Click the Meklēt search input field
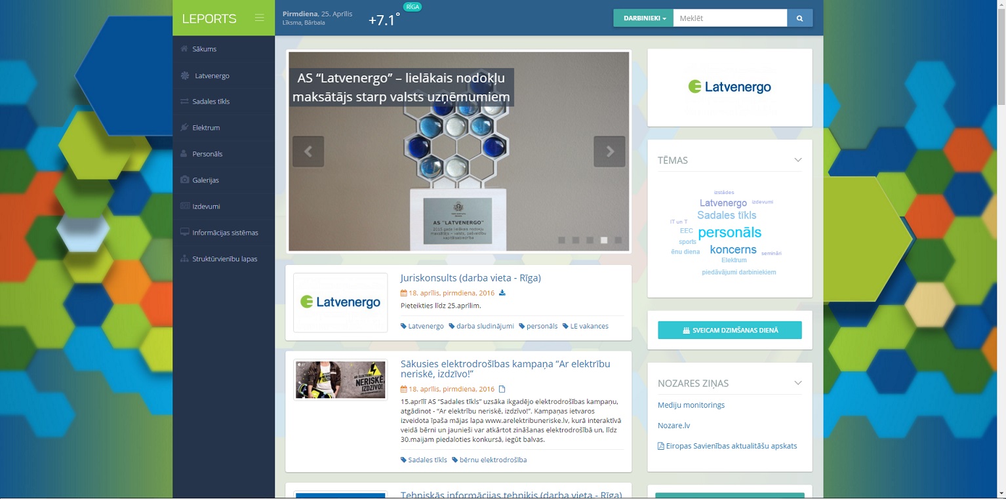Image resolution: width=1006 pixels, height=499 pixels. click(729, 18)
